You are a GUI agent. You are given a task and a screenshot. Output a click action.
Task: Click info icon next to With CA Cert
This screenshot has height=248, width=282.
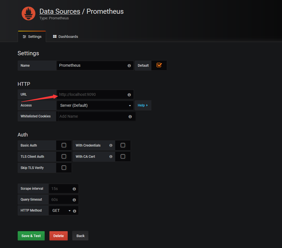(x=111, y=157)
